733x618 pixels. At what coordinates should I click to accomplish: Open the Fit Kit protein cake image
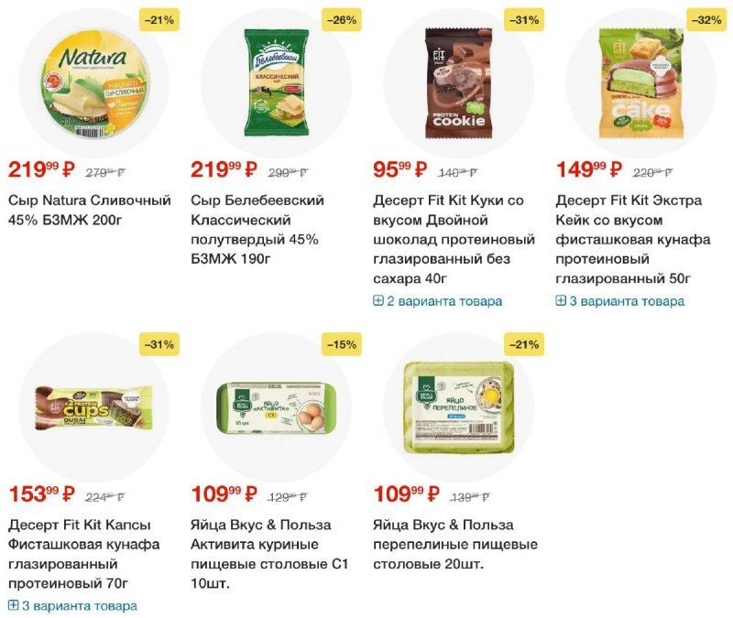coord(641,83)
